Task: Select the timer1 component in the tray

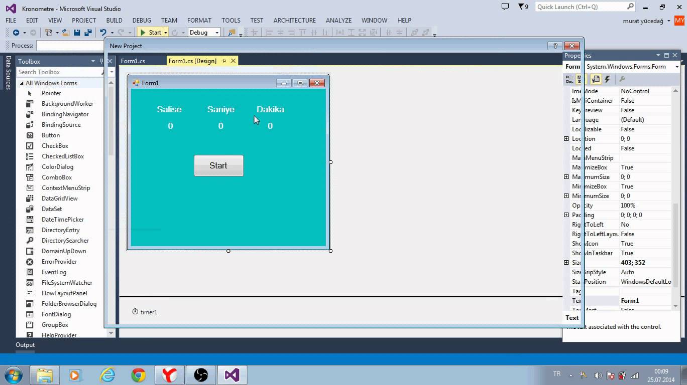Action: pyautogui.click(x=145, y=312)
